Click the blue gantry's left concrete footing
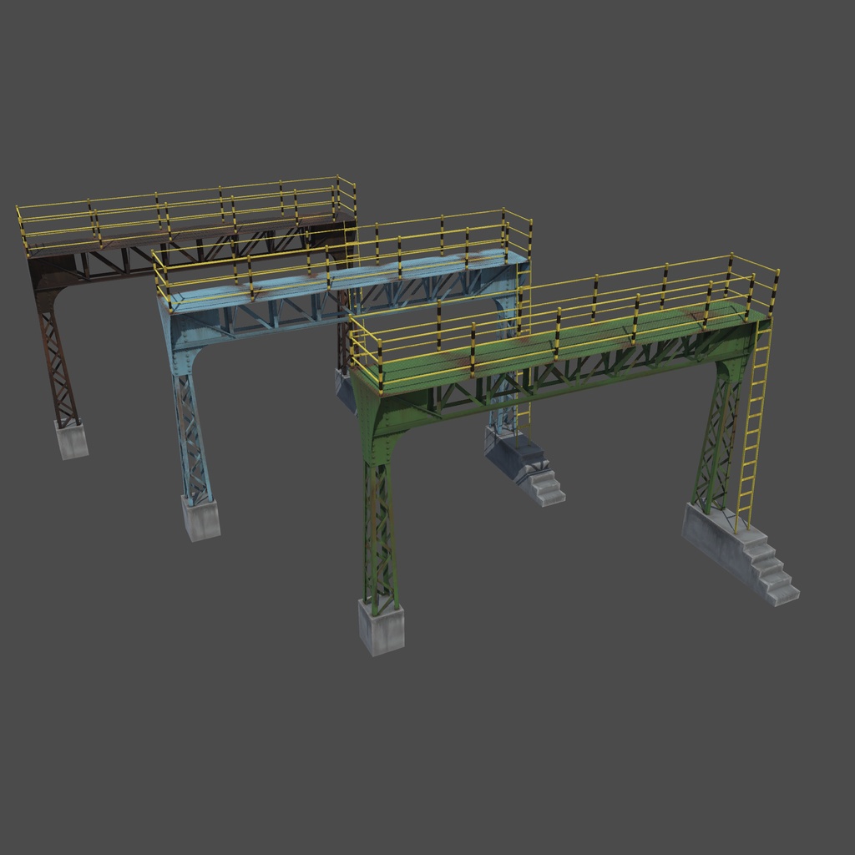 click(x=200, y=518)
